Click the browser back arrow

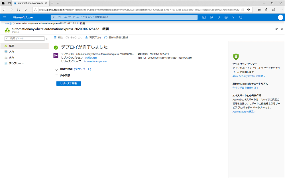[x=4, y=10]
